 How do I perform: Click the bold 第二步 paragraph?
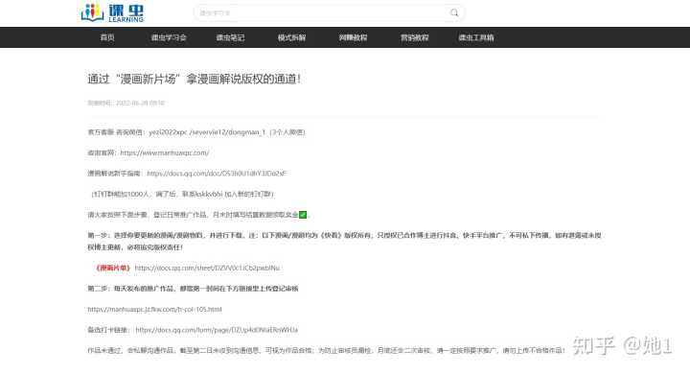[193, 288]
